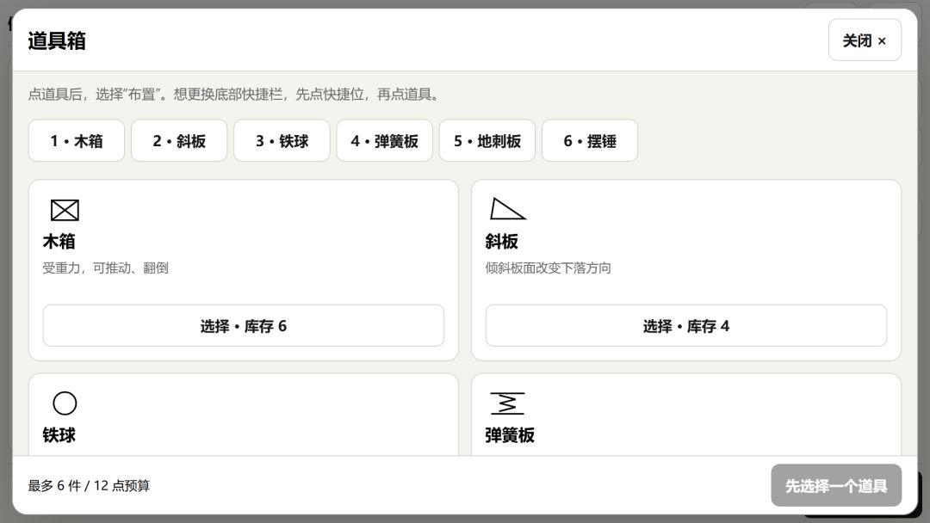Click the 木箱 card title

(59, 242)
